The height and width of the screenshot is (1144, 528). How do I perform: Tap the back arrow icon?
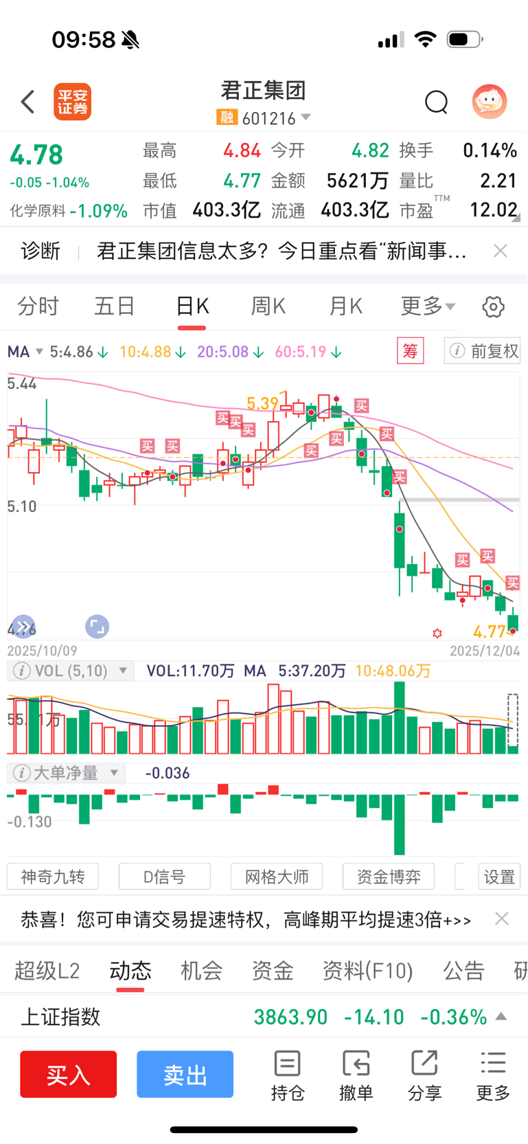point(27,102)
